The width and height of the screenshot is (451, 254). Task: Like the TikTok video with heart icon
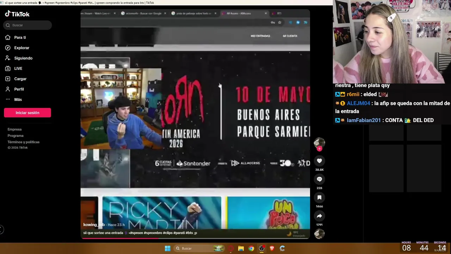click(319, 161)
